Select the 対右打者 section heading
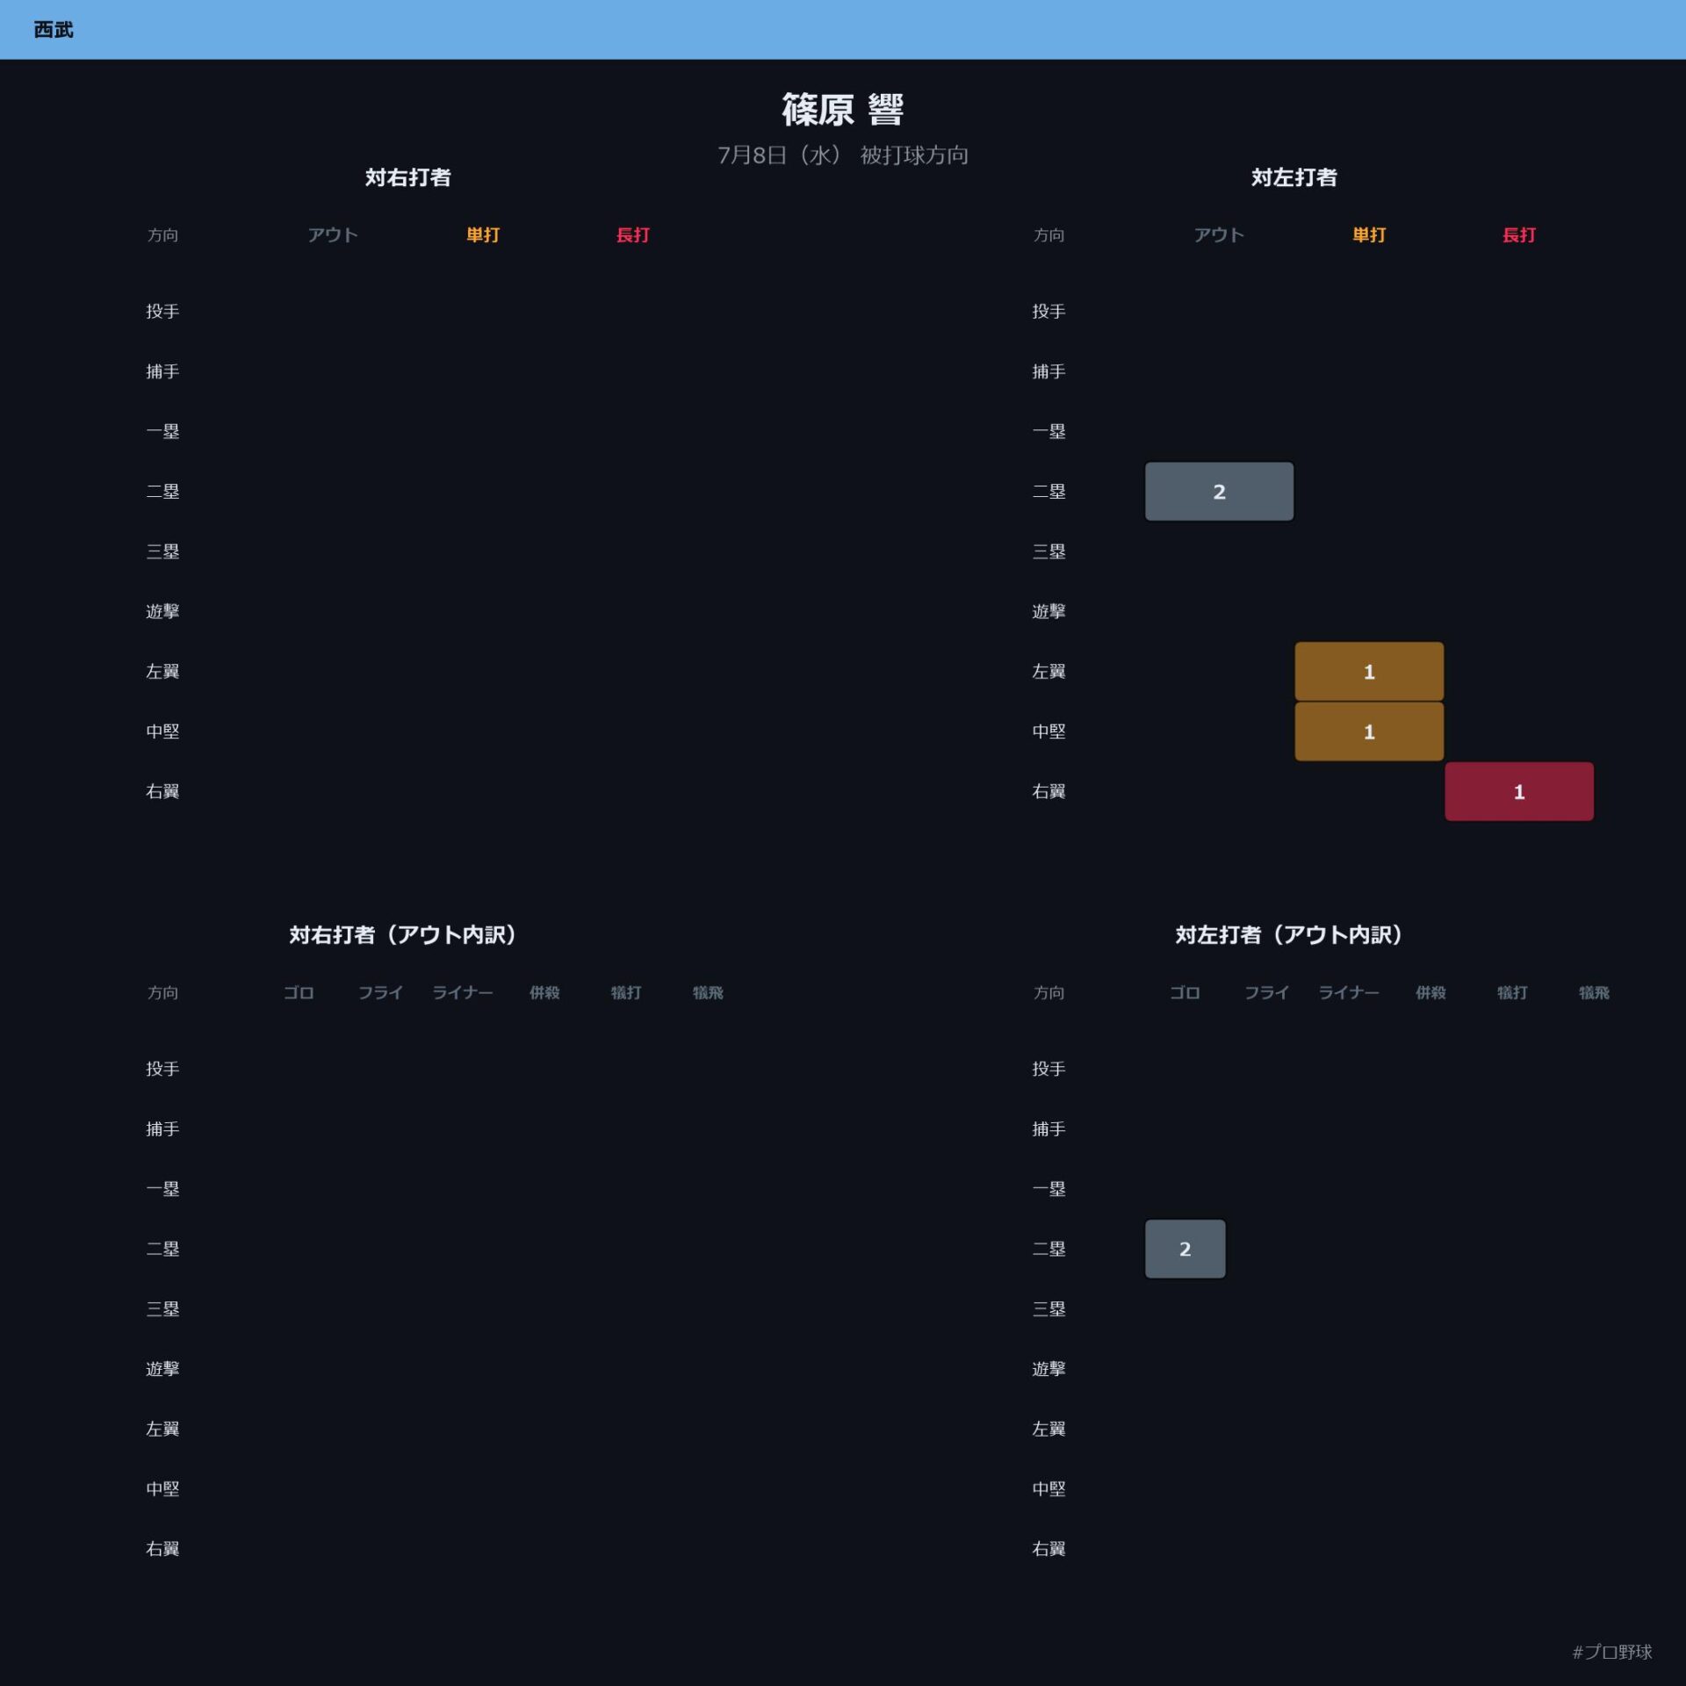The width and height of the screenshot is (1686, 1686). 408,177
